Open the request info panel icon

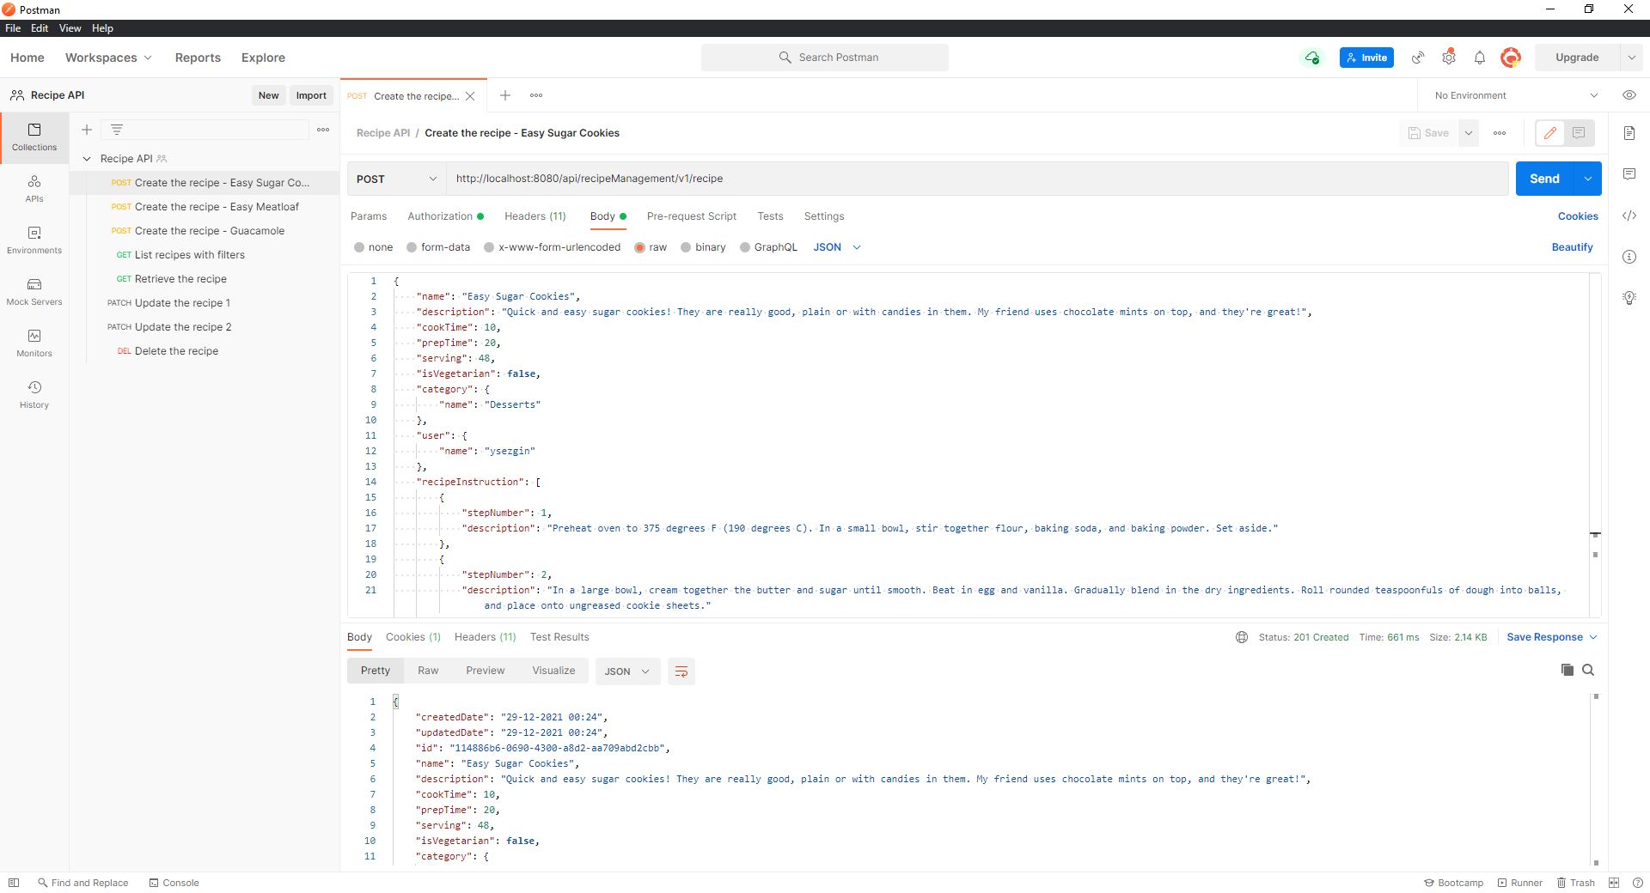[1629, 257]
